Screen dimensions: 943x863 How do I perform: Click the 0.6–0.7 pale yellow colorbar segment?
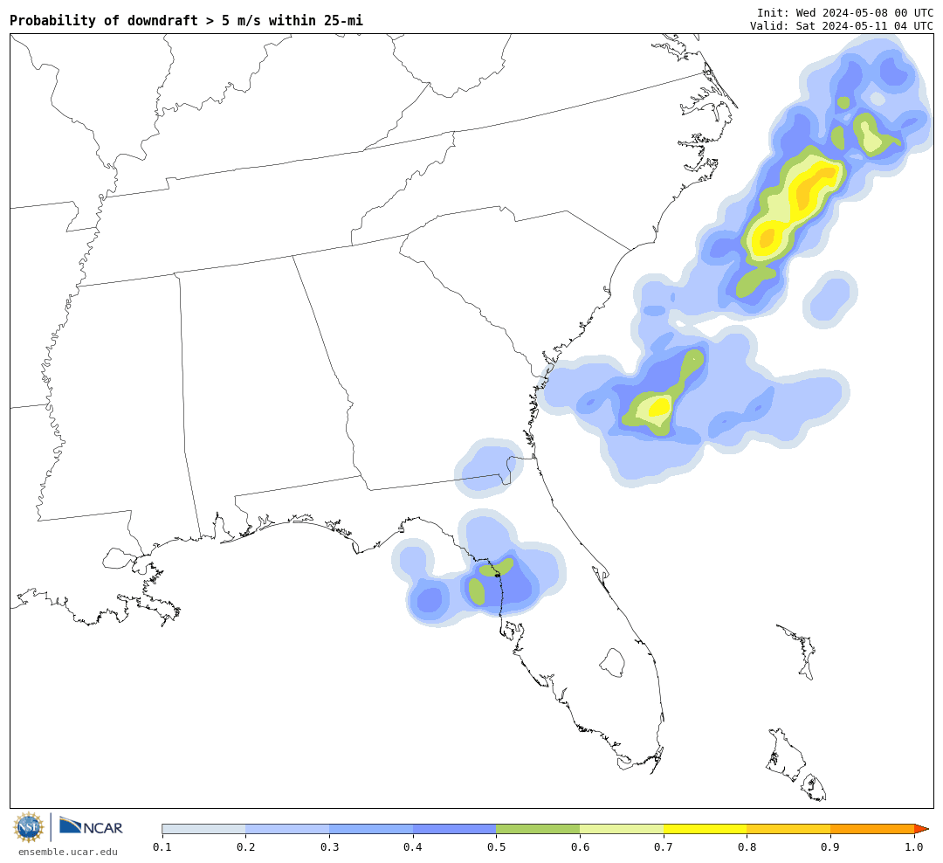(622, 829)
